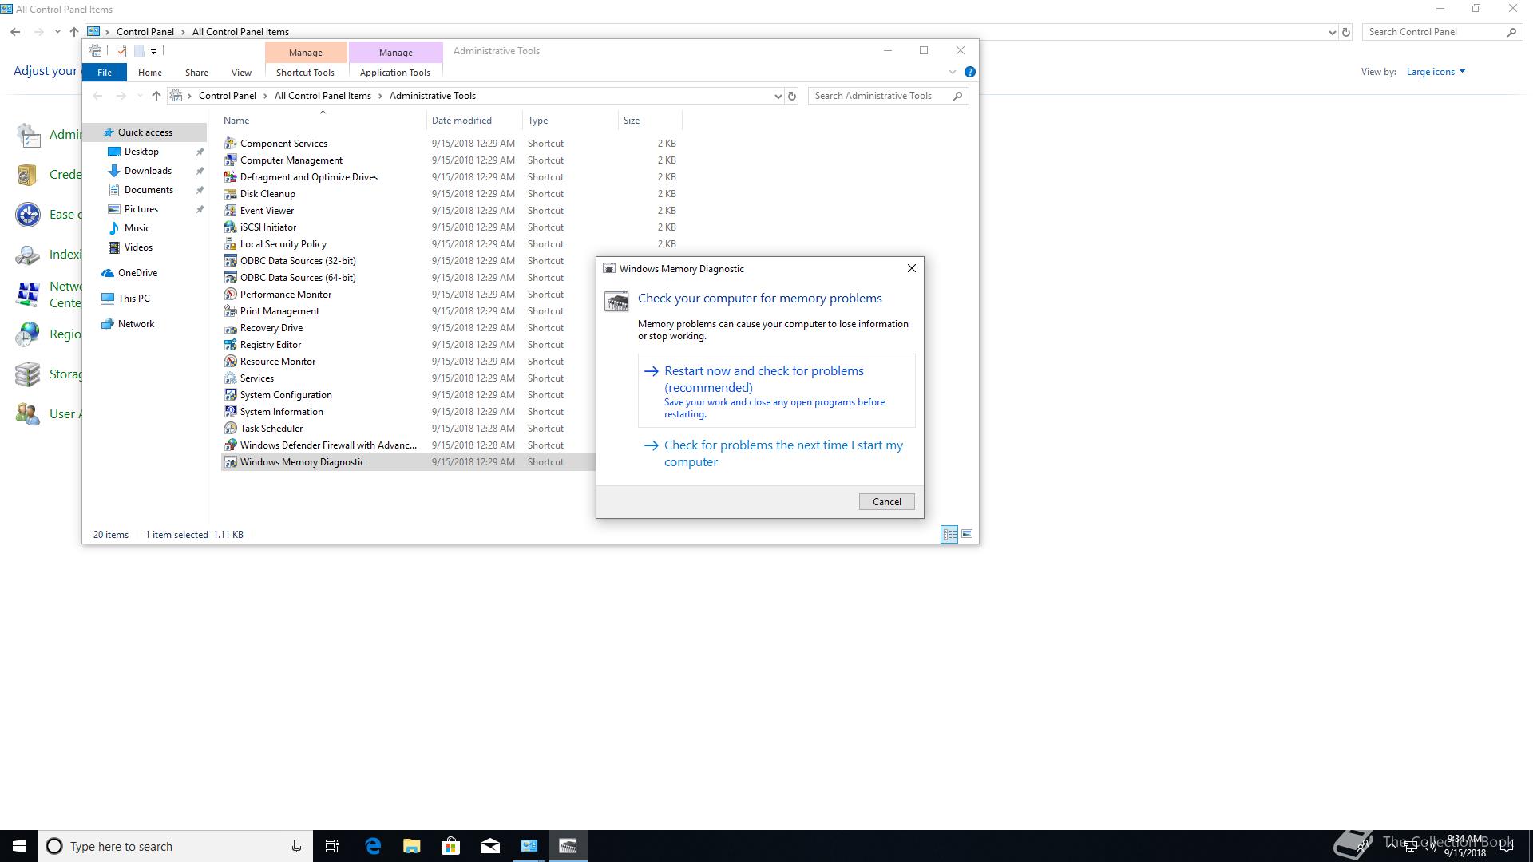This screenshot has height=862, width=1533.
Task: Choose Check for problems the next time I start
Action: tap(776, 453)
